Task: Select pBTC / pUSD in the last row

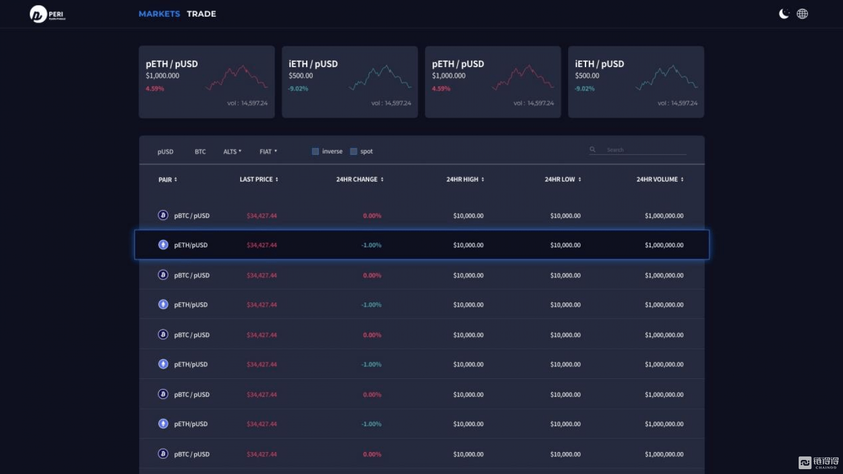Action: [x=192, y=454]
